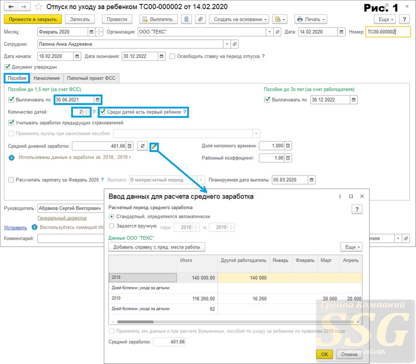Click Провести и закрыть

pyautogui.click(x=33, y=19)
